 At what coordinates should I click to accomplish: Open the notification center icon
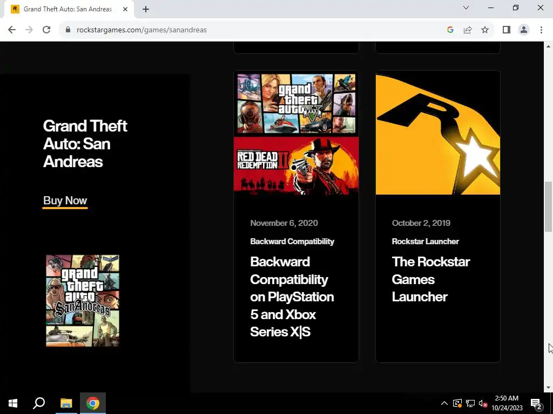[x=536, y=403]
